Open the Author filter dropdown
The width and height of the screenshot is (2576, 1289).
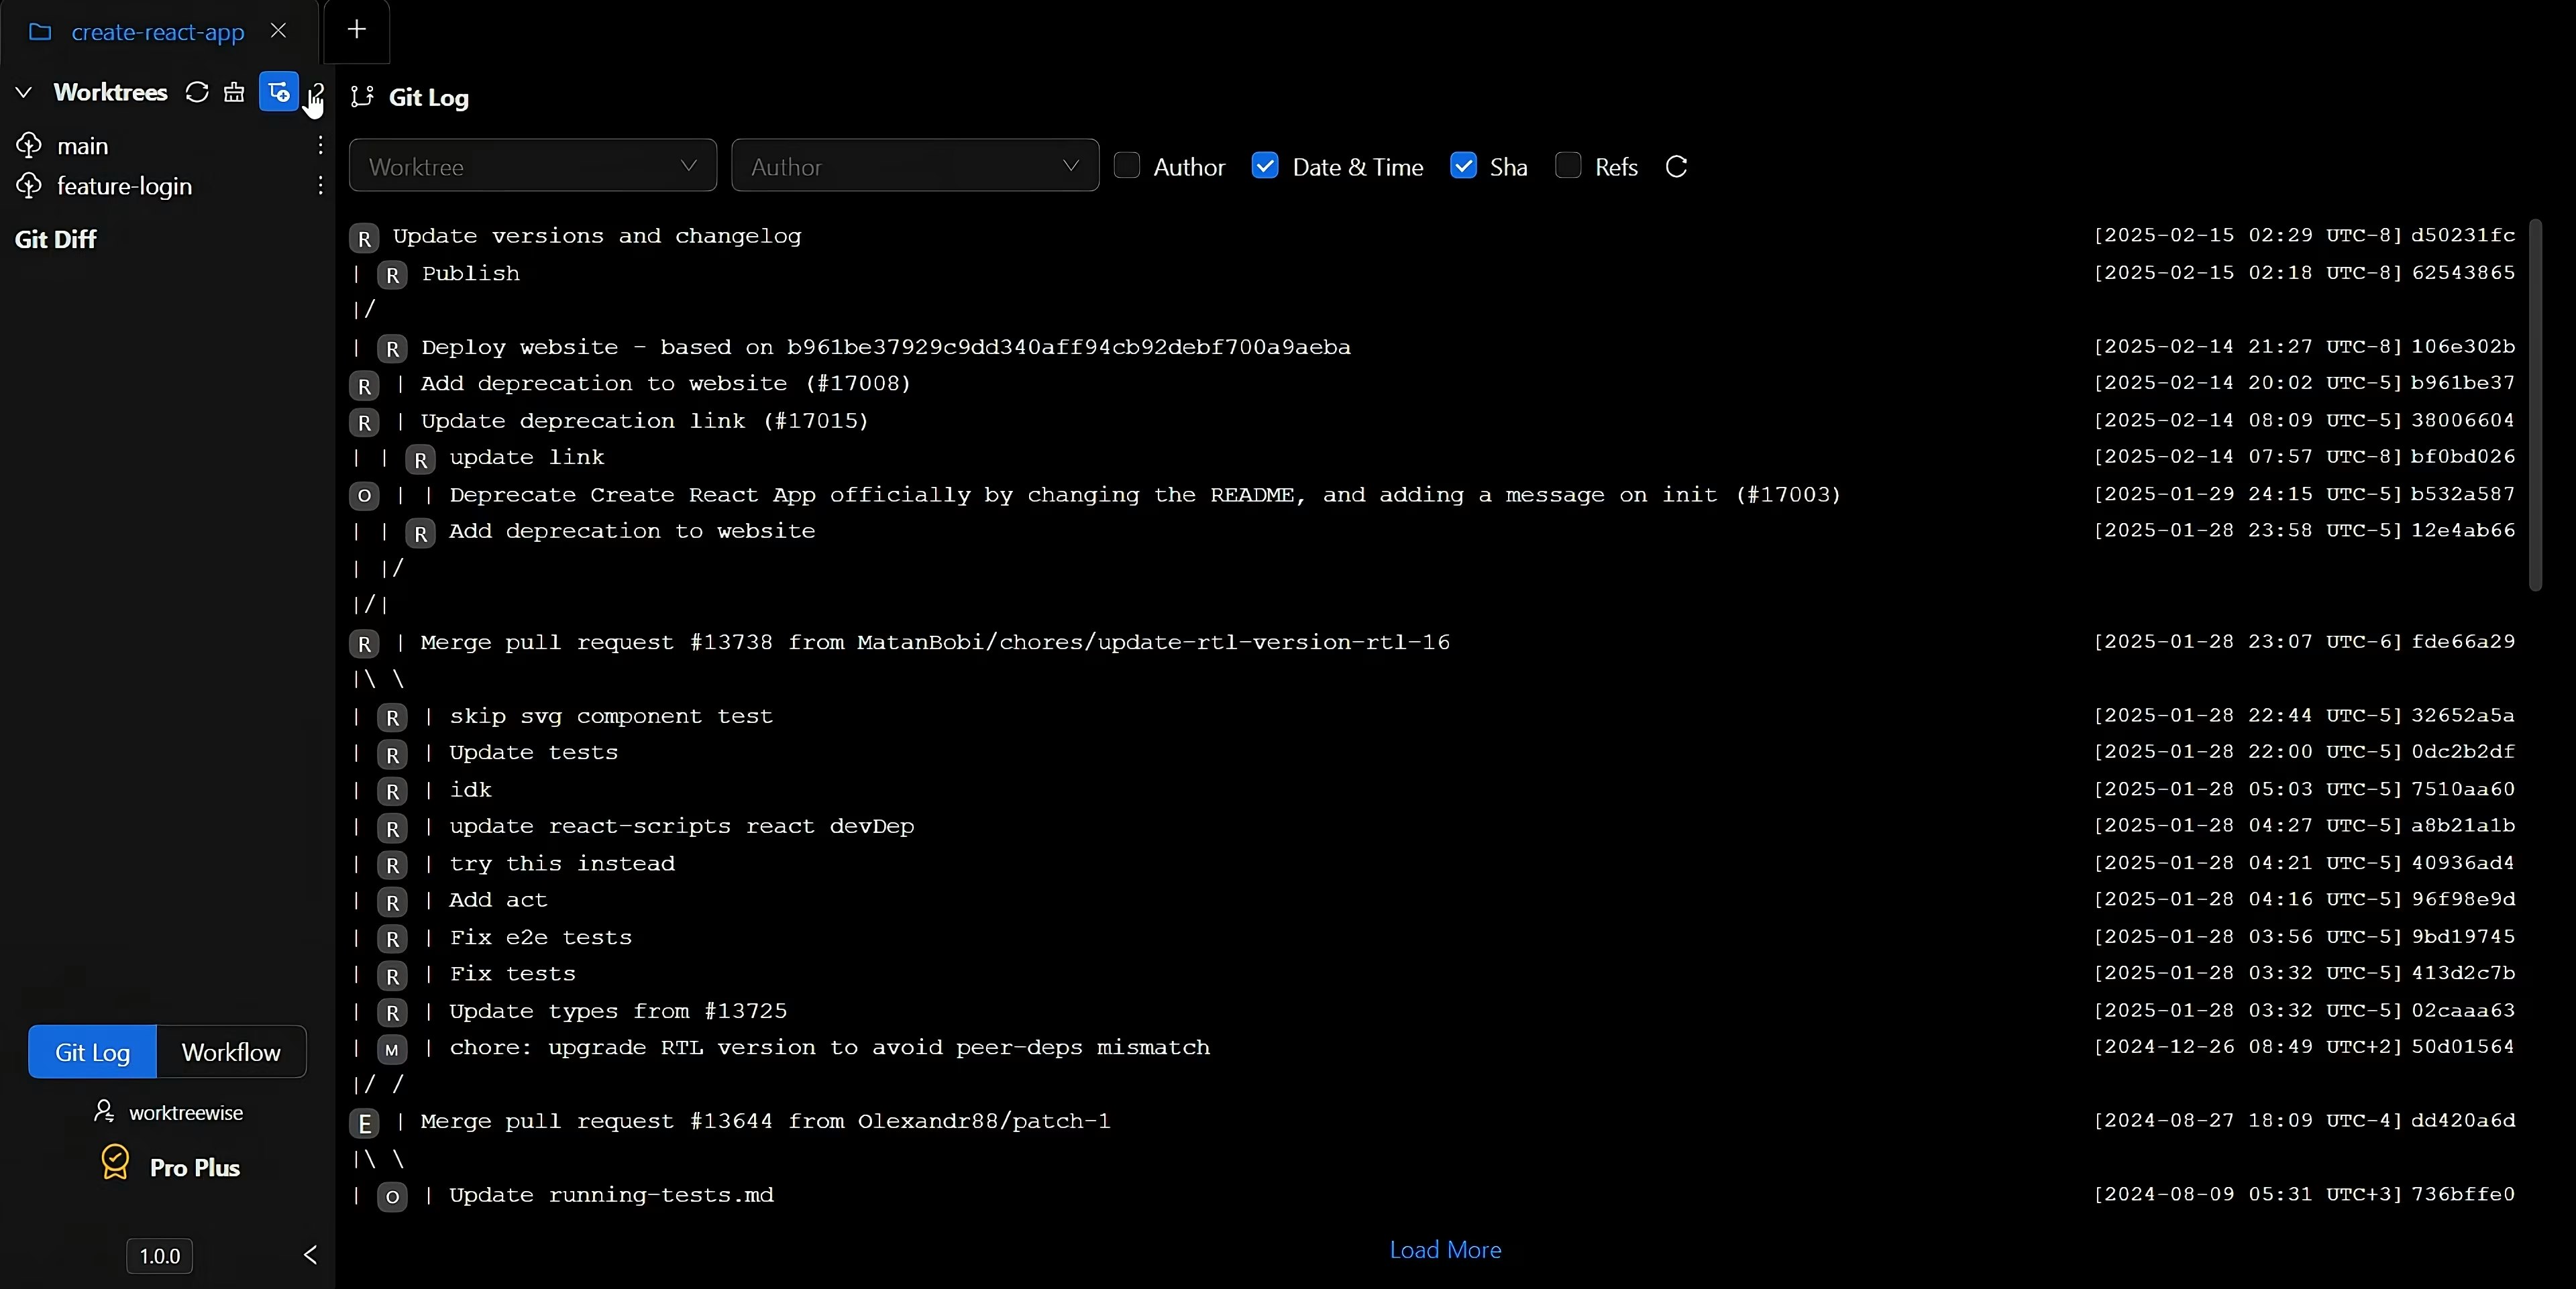point(914,166)
